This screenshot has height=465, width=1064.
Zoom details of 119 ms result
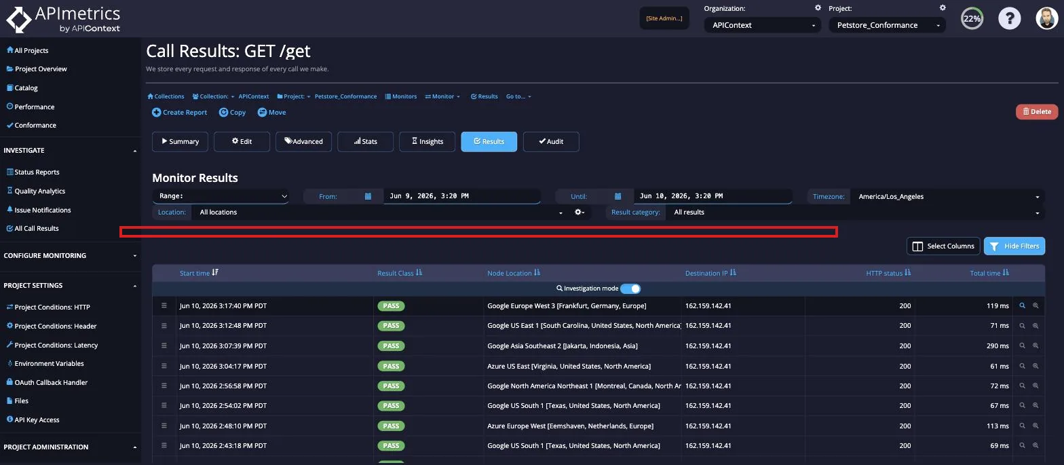[1035, 306]
